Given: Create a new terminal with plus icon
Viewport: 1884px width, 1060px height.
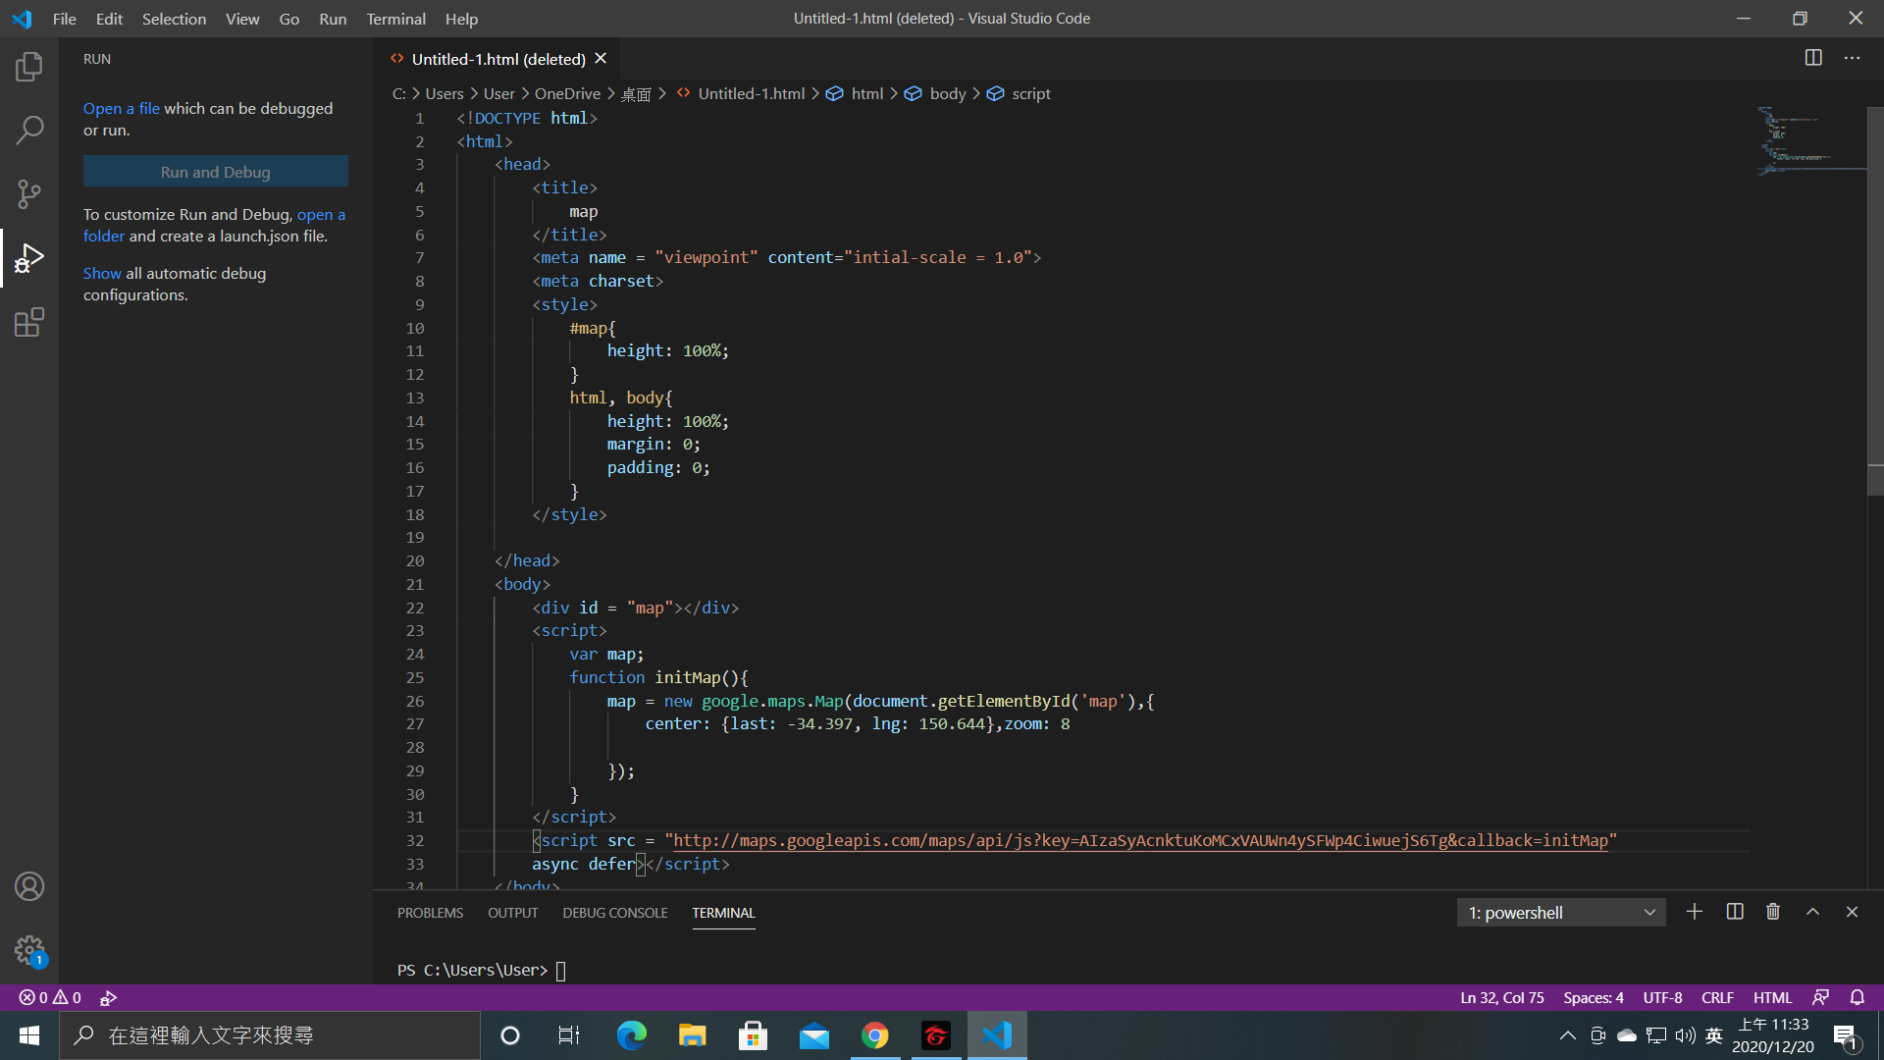Looking at the screenshot, I should click(1695, 912).
